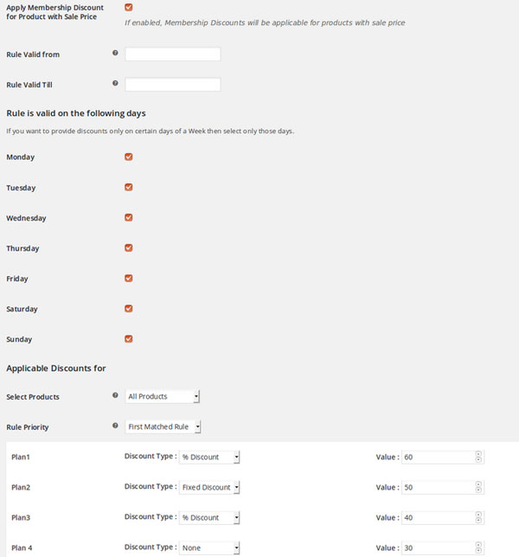Image resolution: width=519 pixels, height=557 pixels.
Task: Click help icon beside Rule Valid Till
Action: 115,83
